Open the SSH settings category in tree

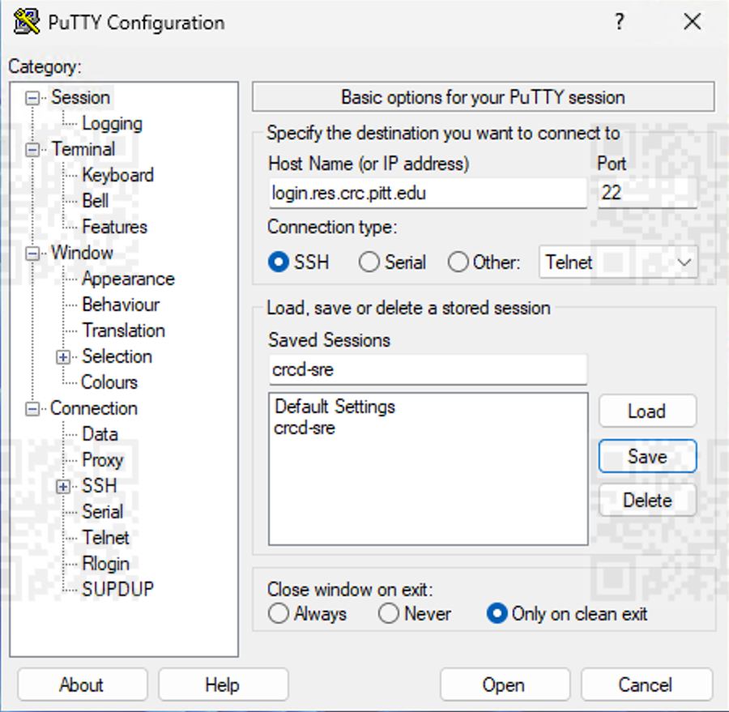tap(99, 486)
